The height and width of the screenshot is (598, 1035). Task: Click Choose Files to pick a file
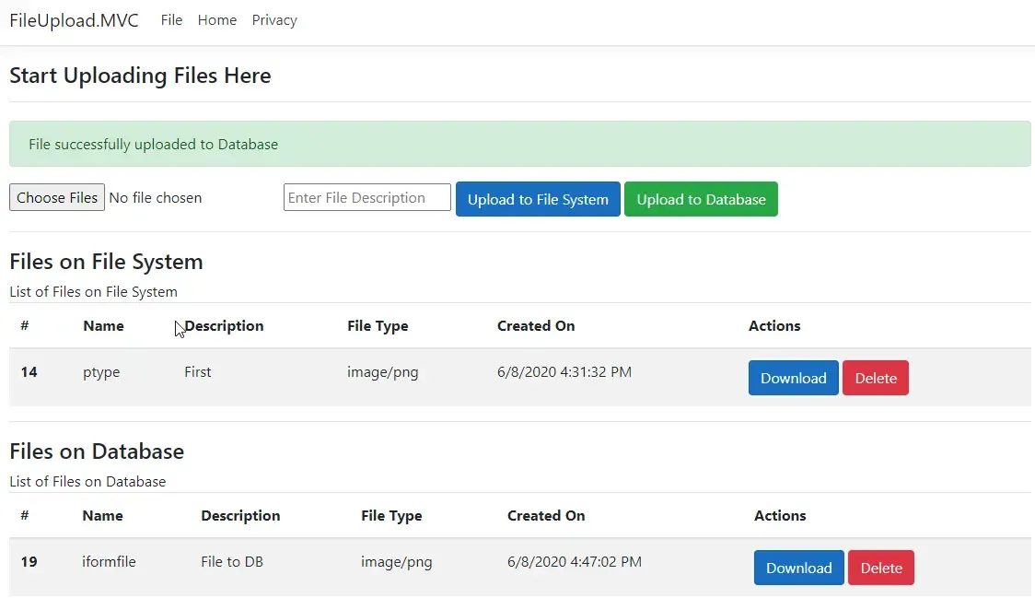[56, 197]
